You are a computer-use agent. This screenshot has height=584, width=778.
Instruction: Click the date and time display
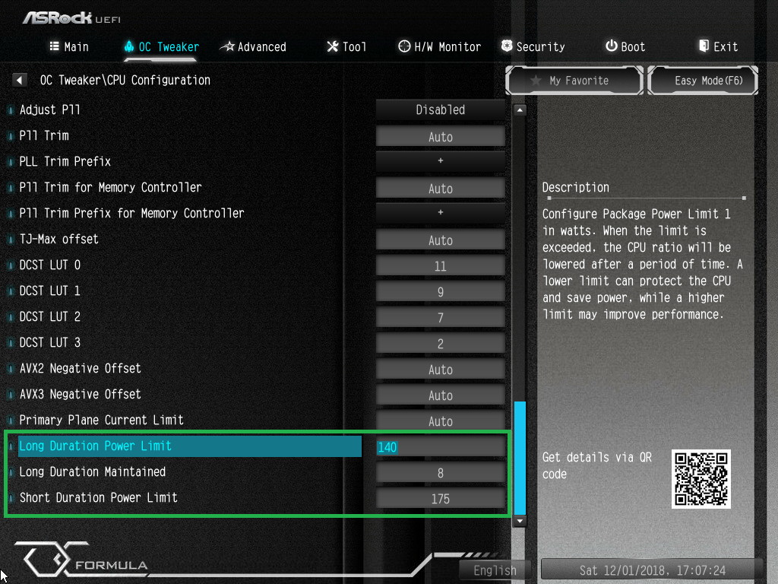(652, 570)
